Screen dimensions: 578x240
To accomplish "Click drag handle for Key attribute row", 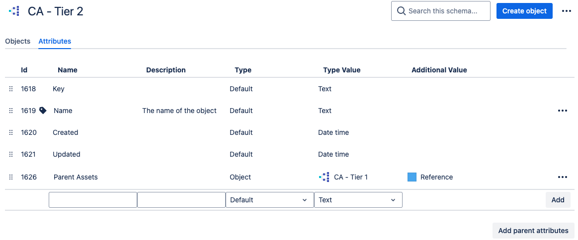I will click(x=11, y=89).
